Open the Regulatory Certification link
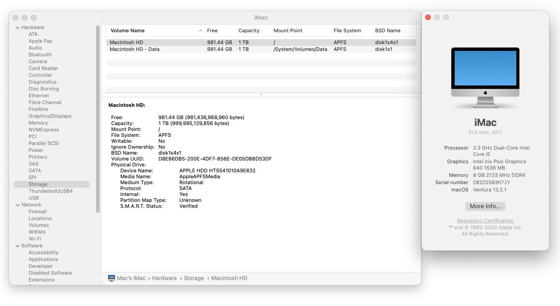Image resolution: width=560 pixels, height=306 pixels. pos(485,221)
